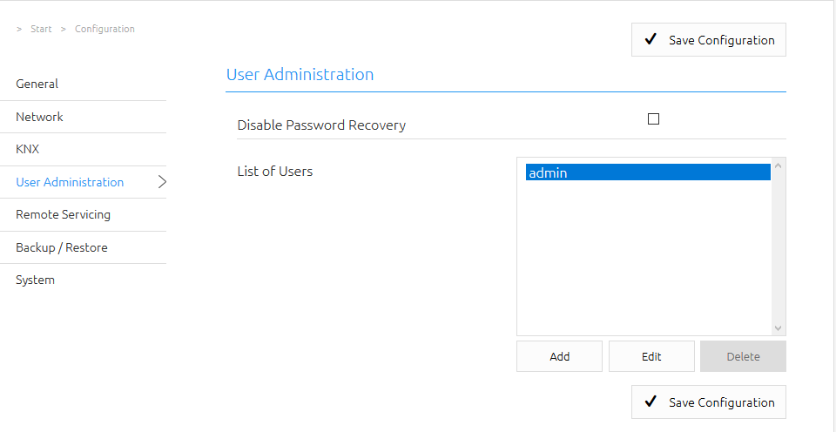Click the Configuration breadcrumb link
836x432 pixels.
tap(104, 29)
